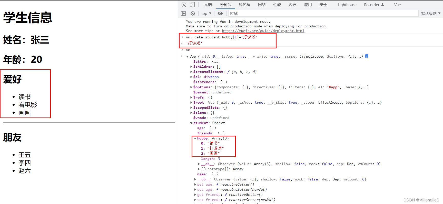This screenshot has width=443, height=204.
Task: Collapse the Vue object root triangle
Action: [187, 57]
